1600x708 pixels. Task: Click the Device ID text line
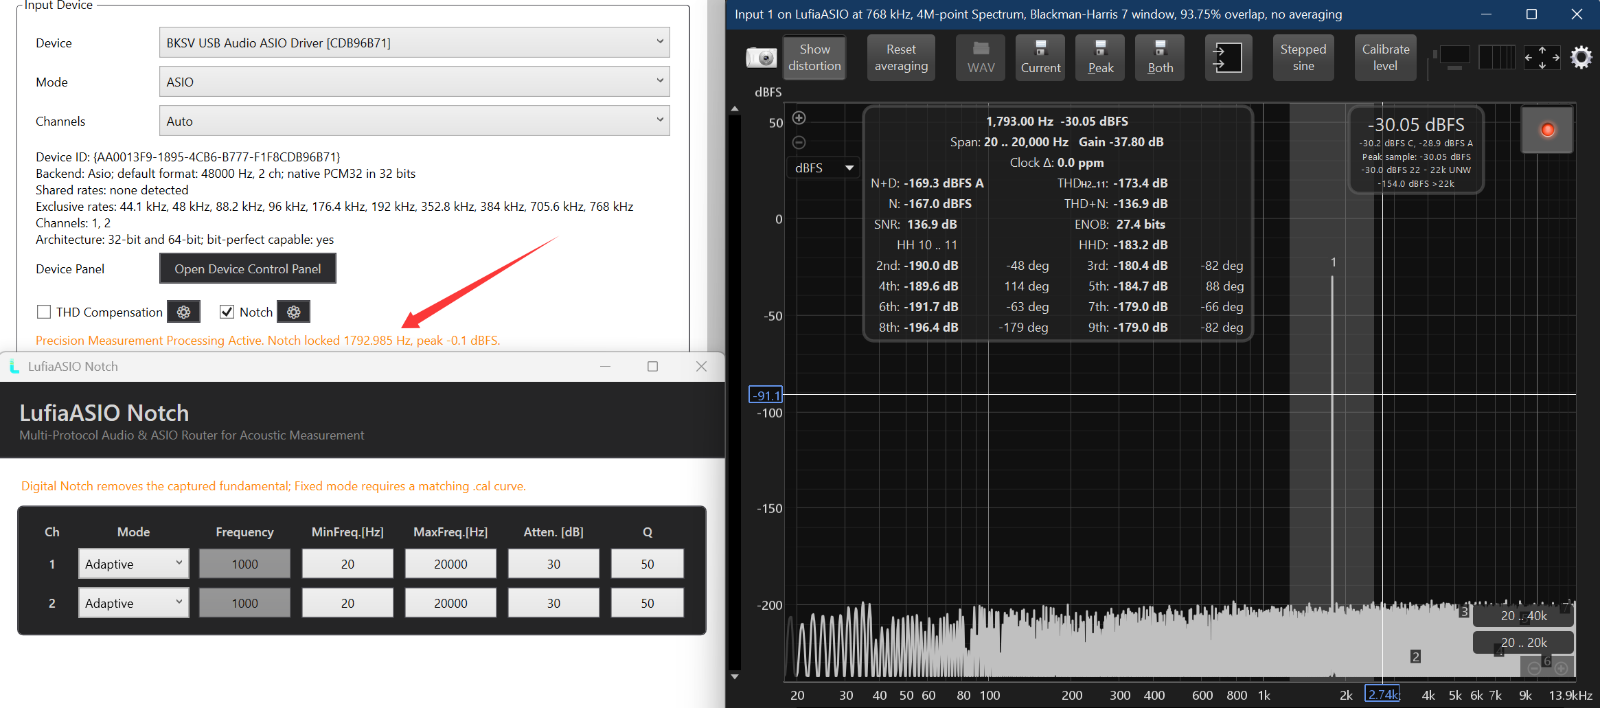pos(187,157)
